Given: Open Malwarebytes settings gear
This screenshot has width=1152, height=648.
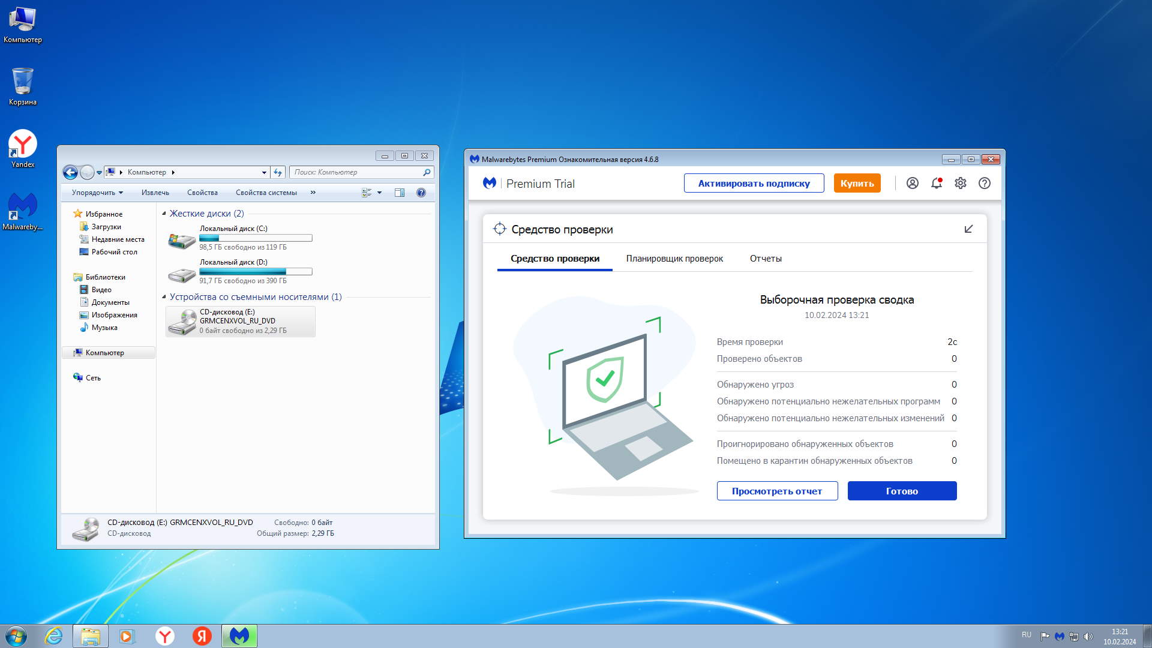Looking at the screenshot, I should click(x=961, y=184).
